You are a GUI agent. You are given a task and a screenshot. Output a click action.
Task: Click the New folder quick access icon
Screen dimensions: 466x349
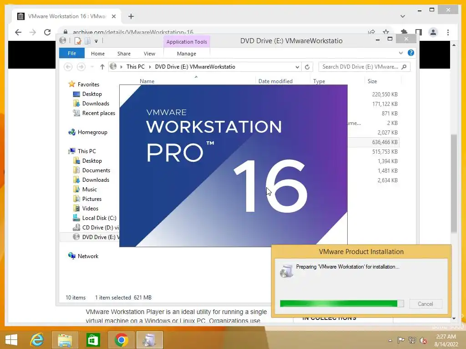(87, 40)
